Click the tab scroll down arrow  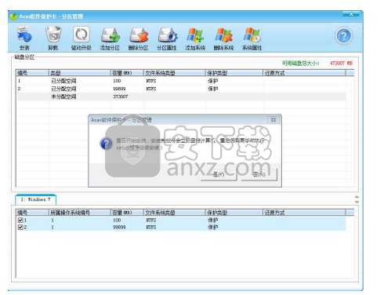(x=356, y=202)
